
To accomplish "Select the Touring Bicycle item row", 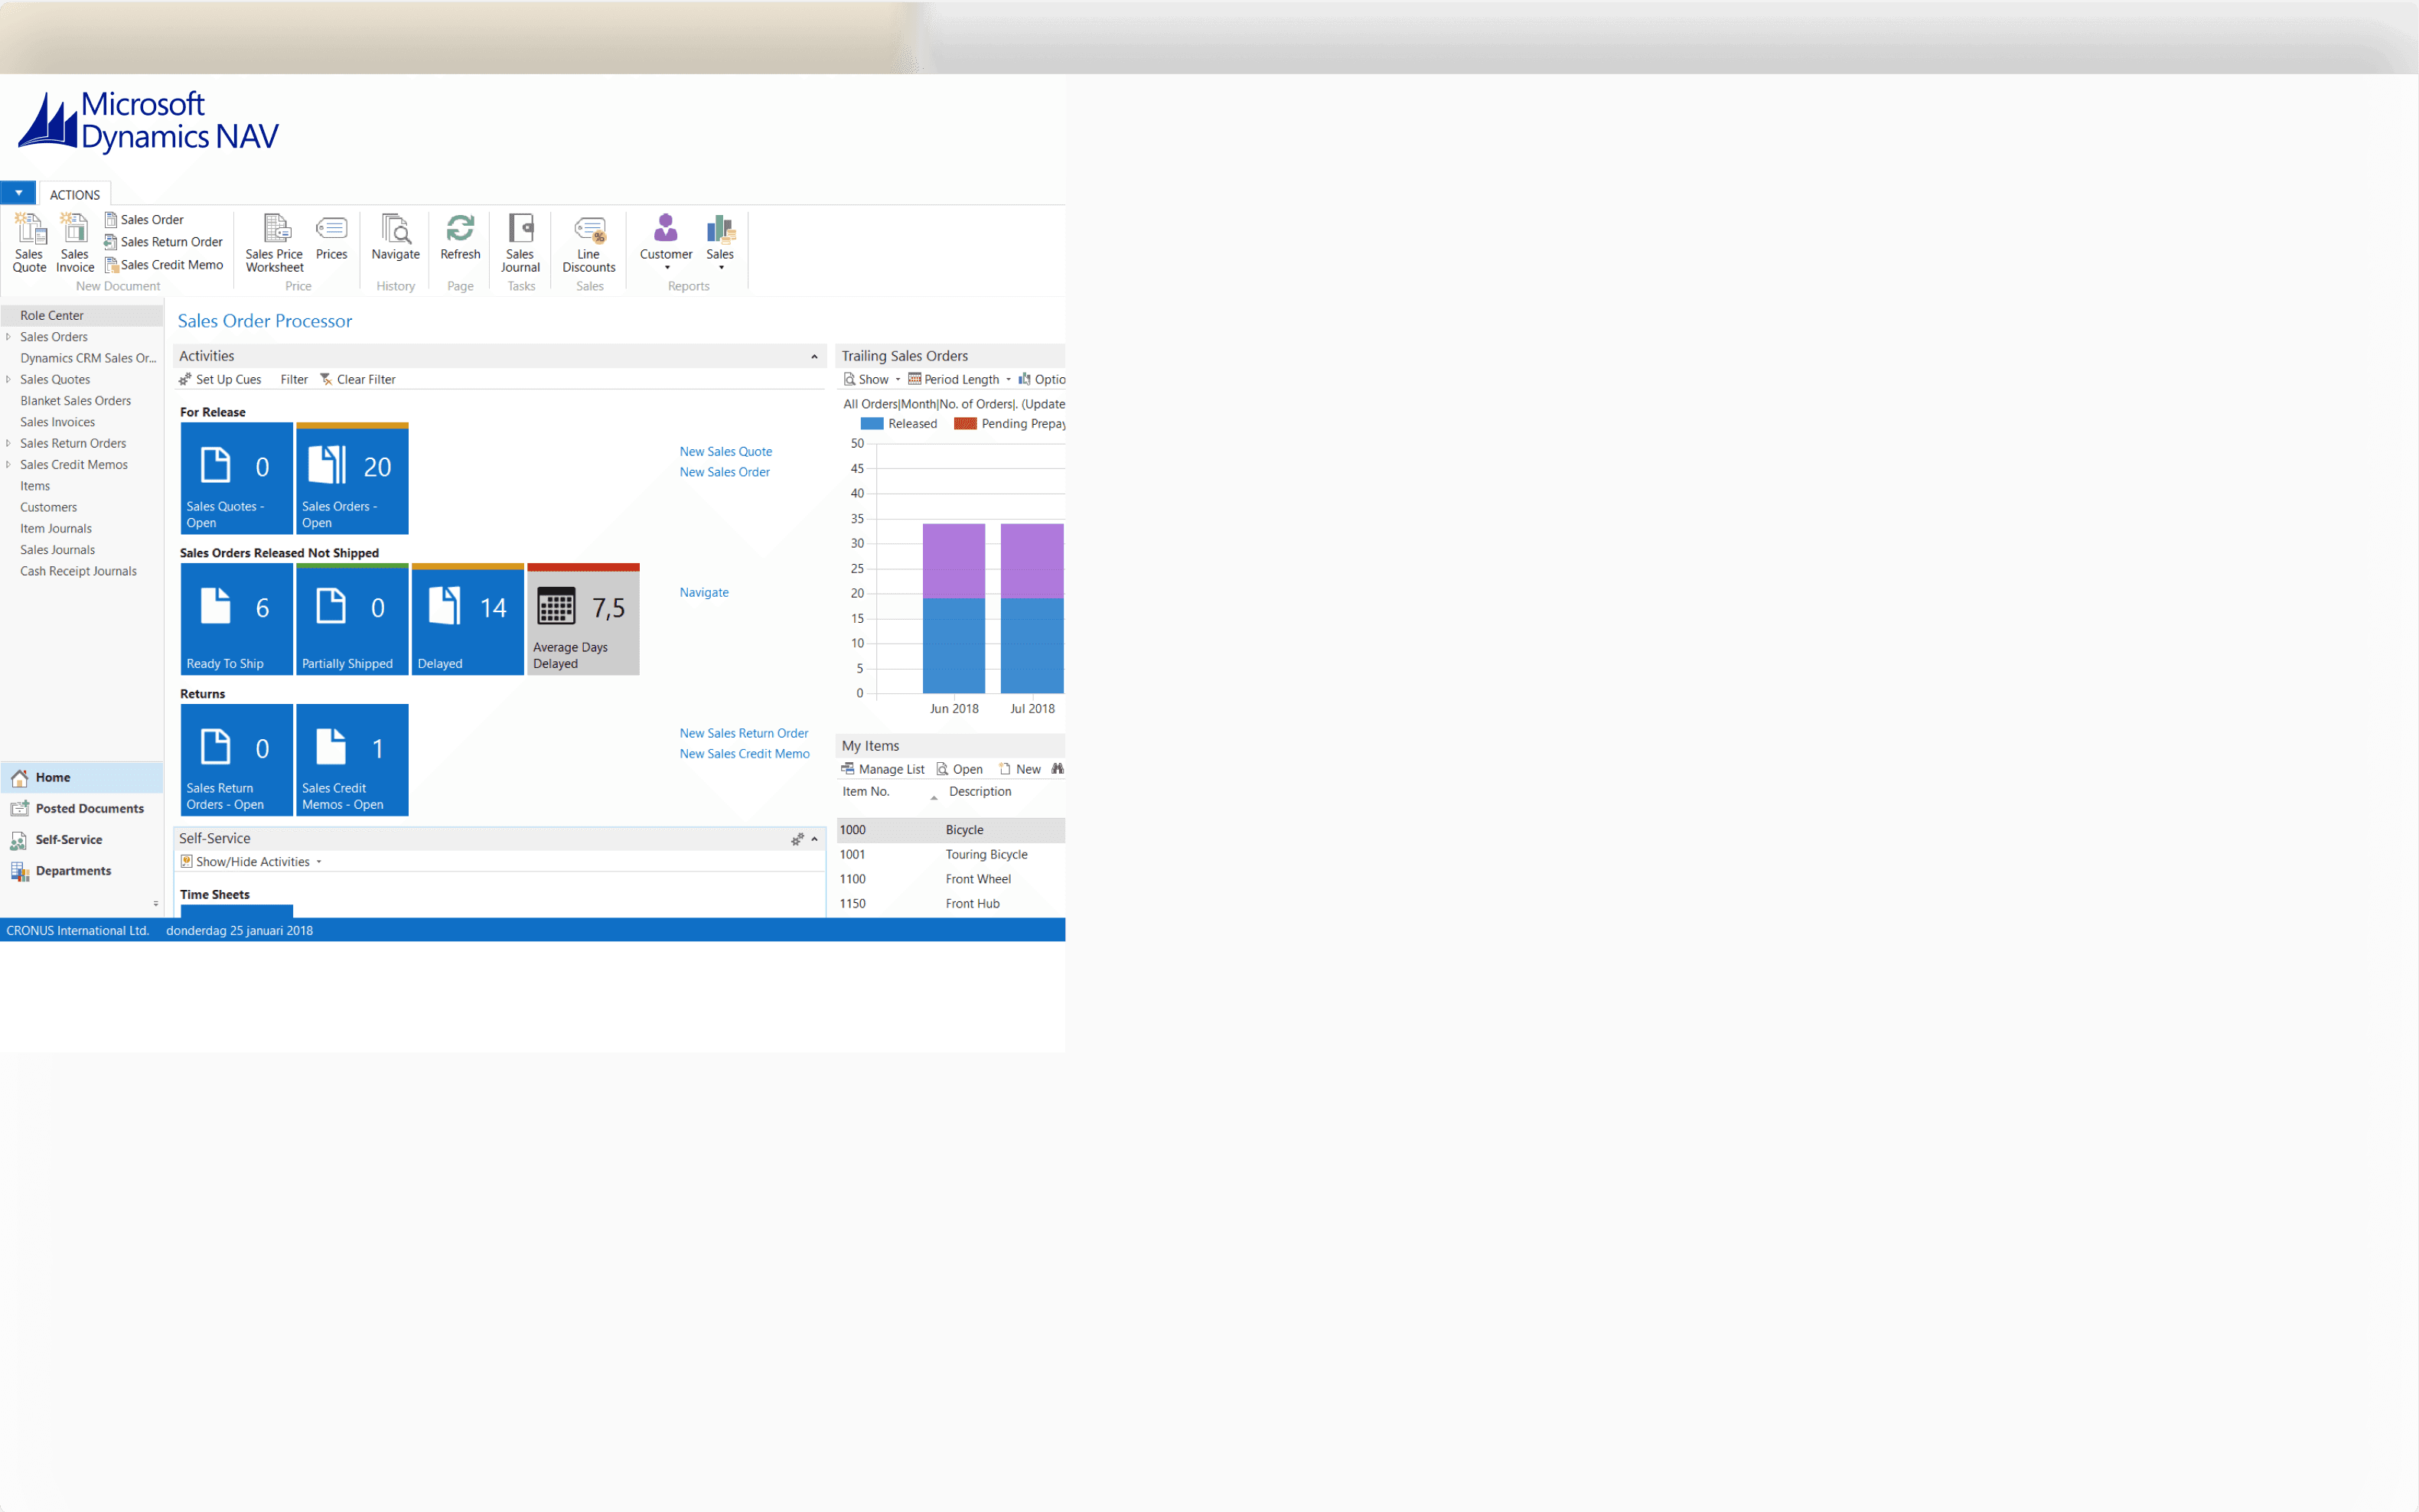I will click(x=951, y=855).
